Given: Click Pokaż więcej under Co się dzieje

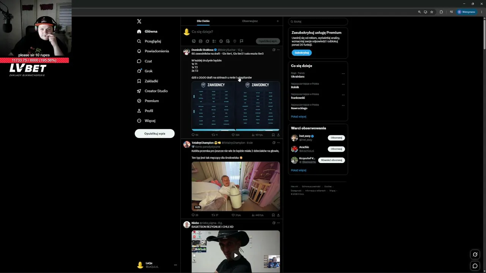Looking at the screenshot, I should point(298,117).
